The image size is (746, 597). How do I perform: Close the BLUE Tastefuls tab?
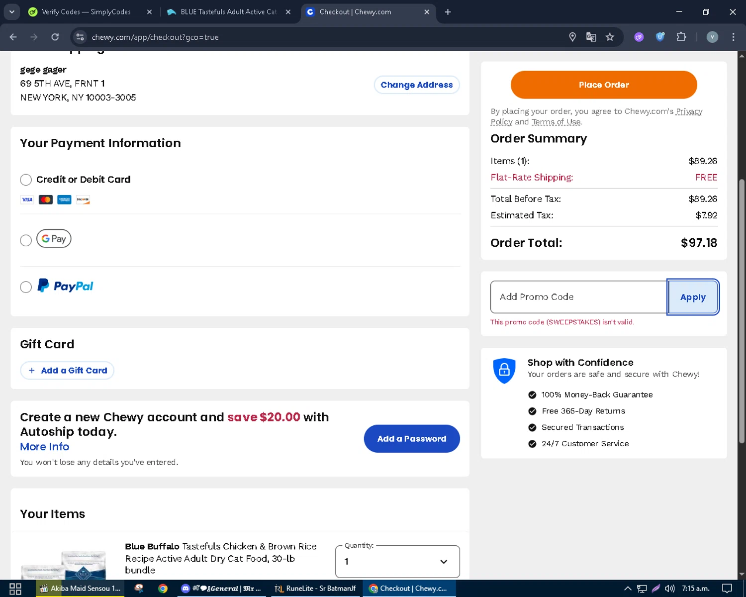point(288,12)
